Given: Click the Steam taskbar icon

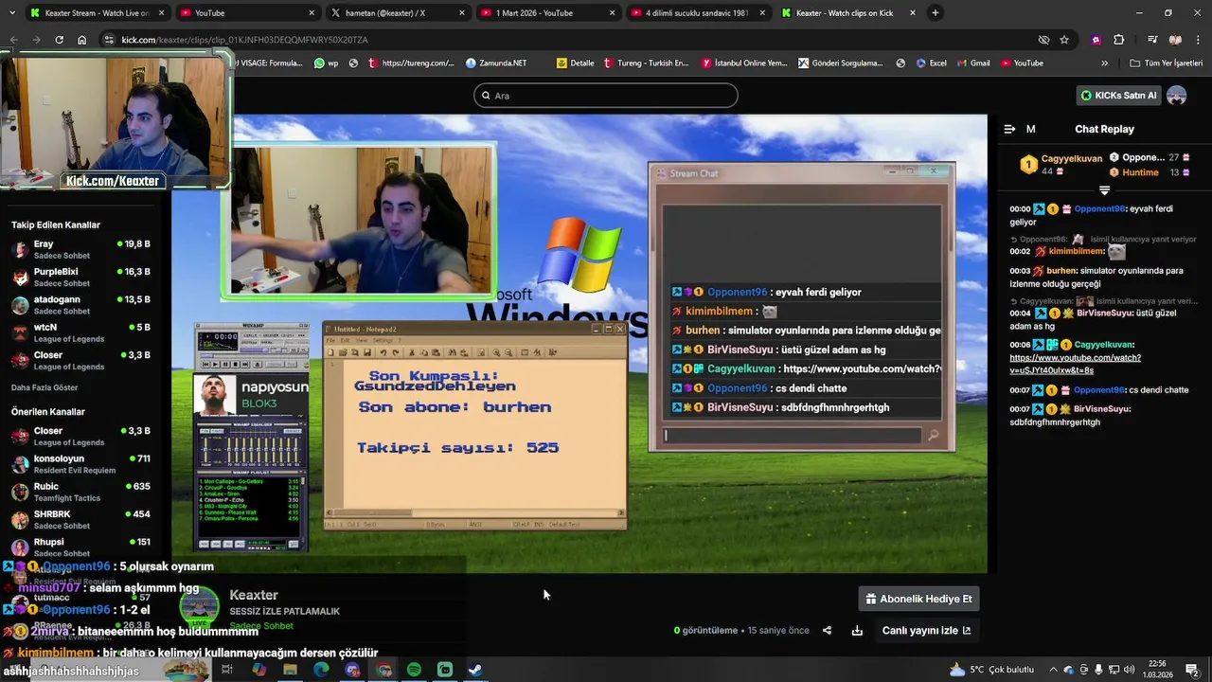Looking at the screenshot, I should point(475,670).
